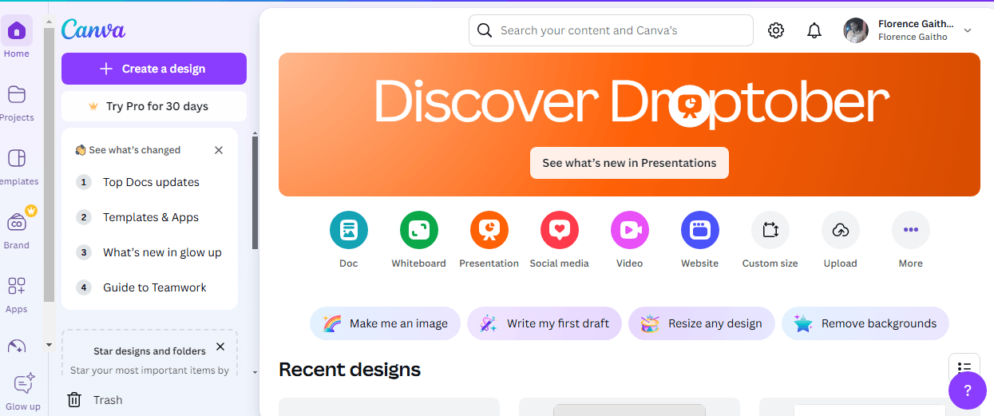This screenshot has height=416, width=994.
Task: Open the notifications bell
Action: point(814,30)
